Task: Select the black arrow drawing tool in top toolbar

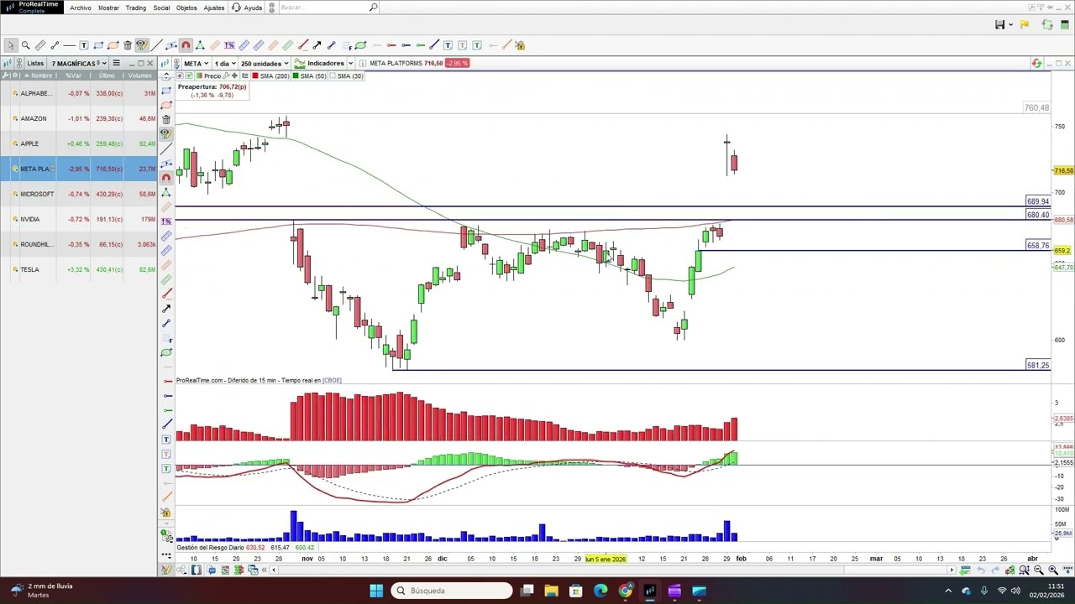Action: point(317,45)
